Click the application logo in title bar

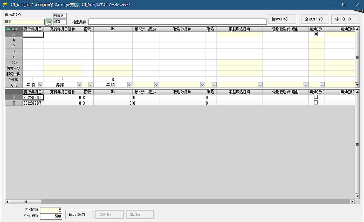[x=5, y=5]
